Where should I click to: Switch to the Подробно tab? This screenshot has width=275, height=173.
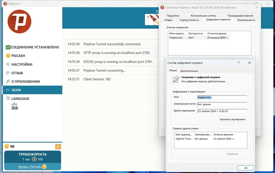[x=173, y=15]
